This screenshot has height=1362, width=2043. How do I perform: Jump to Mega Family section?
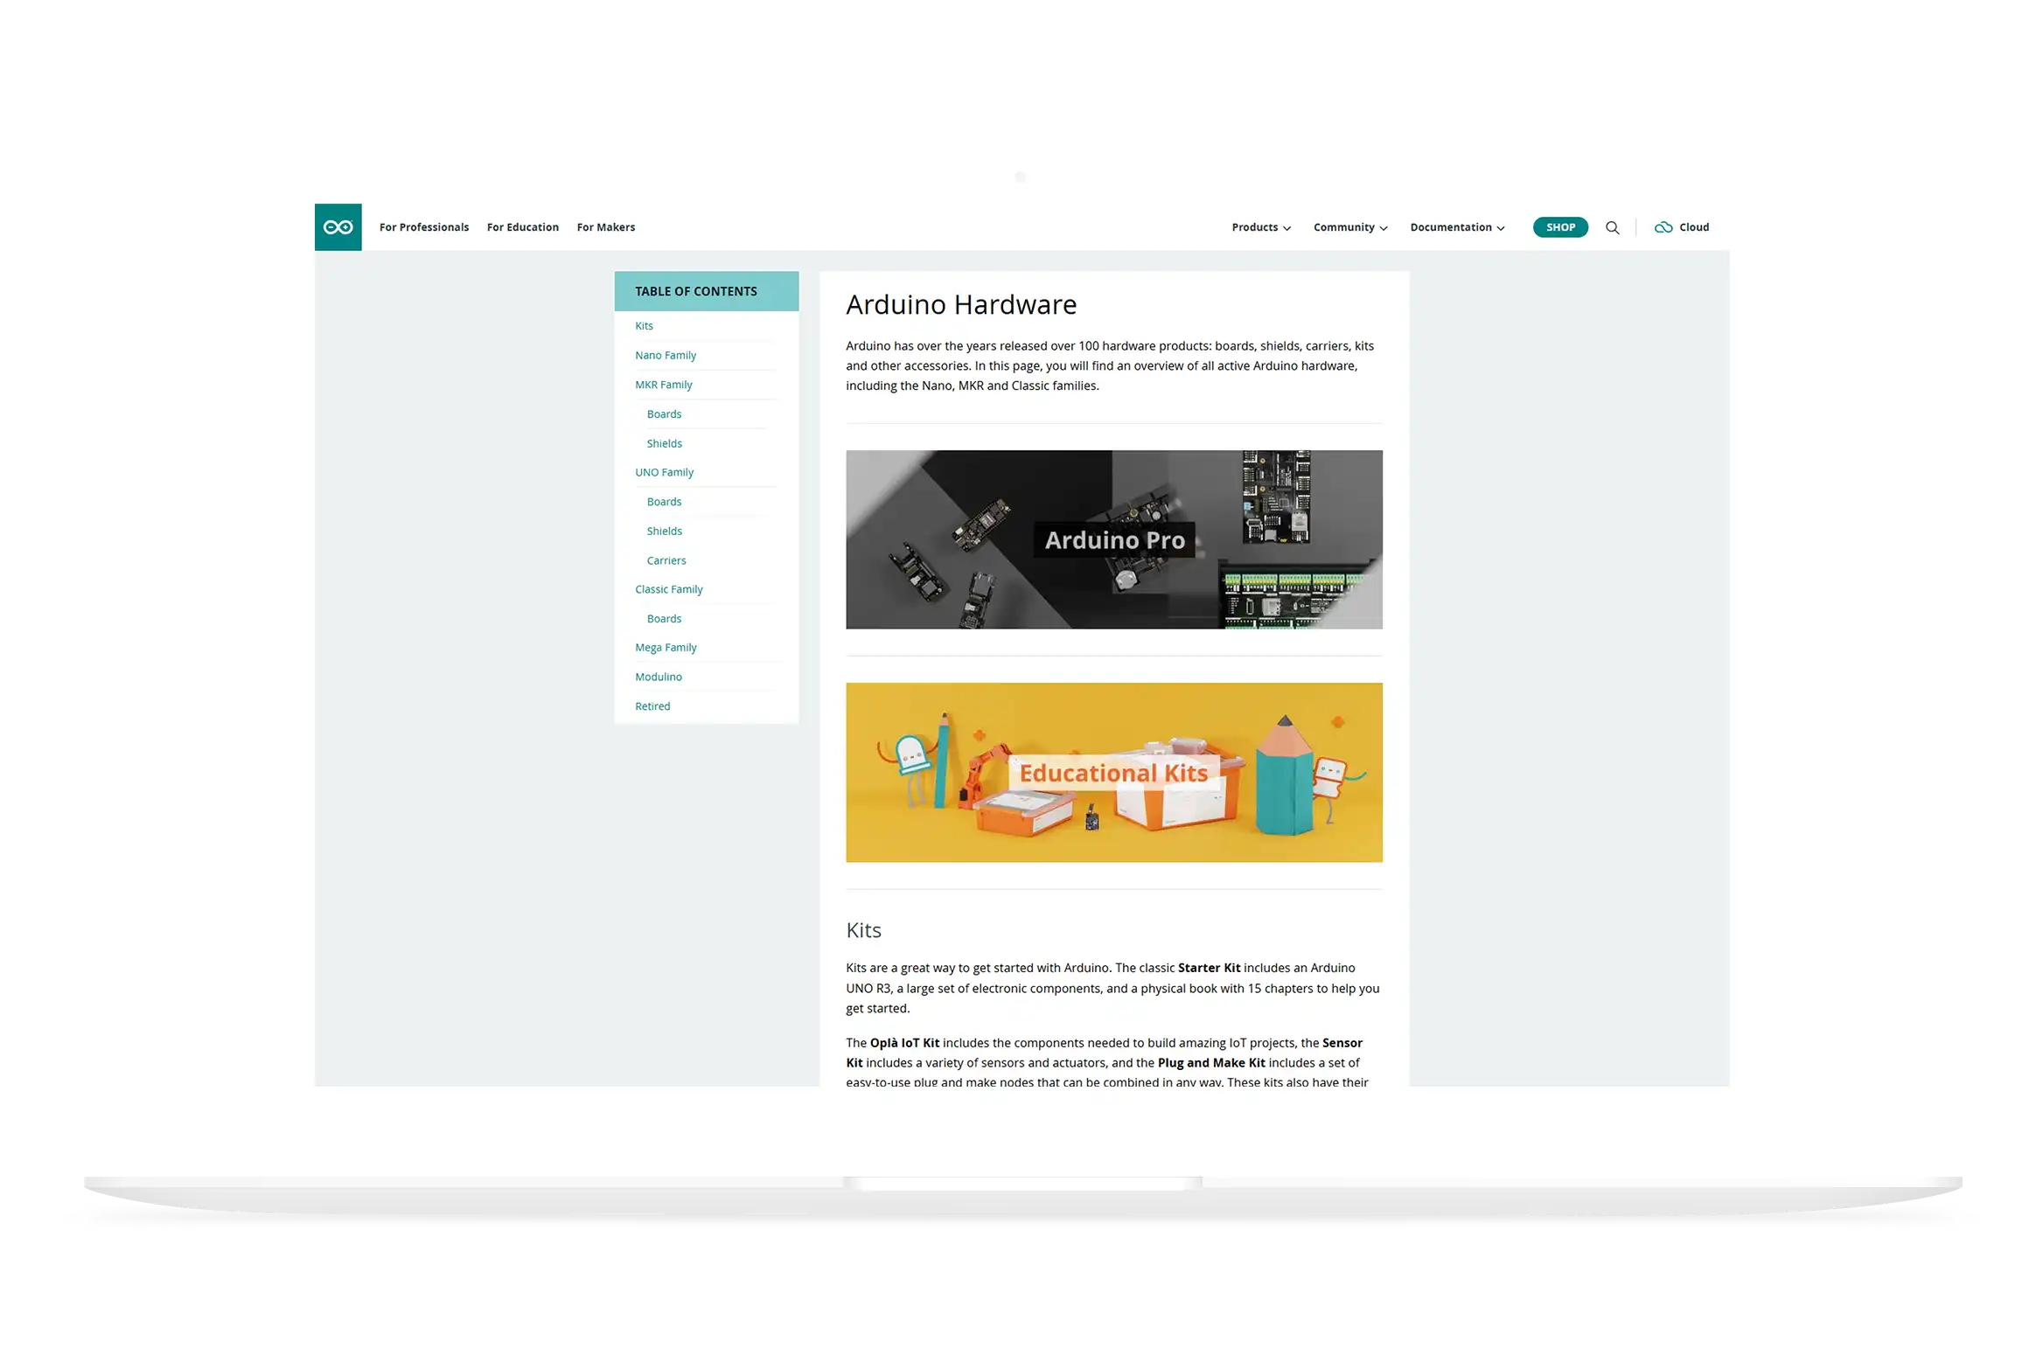(x=666, y=648)
